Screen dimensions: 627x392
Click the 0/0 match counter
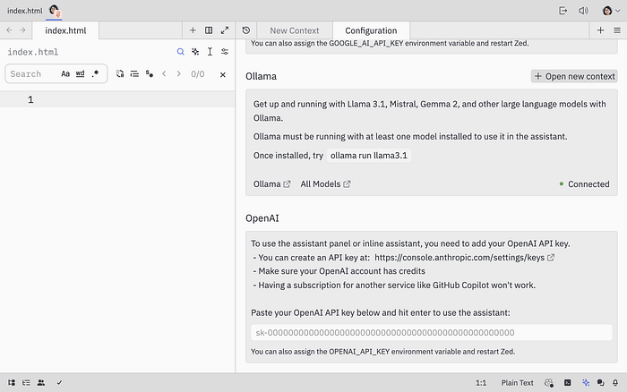(x=198, y=74)
